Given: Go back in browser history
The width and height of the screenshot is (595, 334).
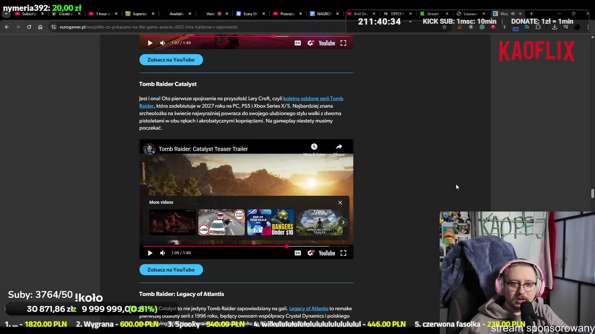Looking at the screenshot, I should [x=7, y=27].
